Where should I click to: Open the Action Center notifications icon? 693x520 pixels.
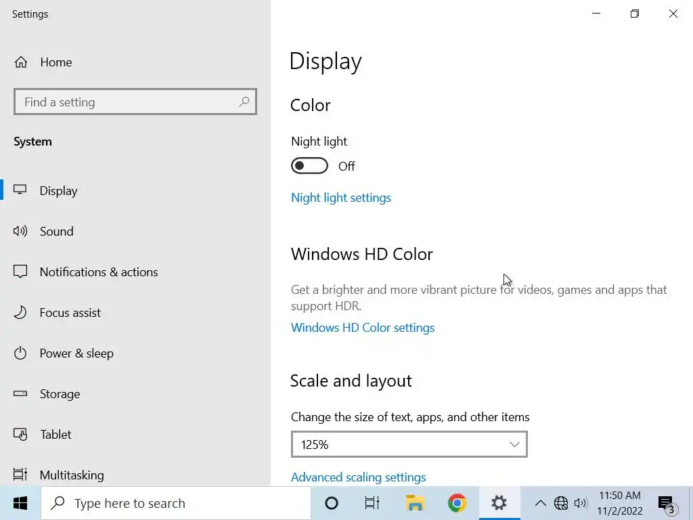click(x=667, y=504)
